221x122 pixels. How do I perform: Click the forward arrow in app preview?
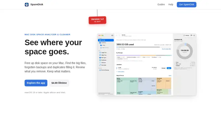[119, 35]
